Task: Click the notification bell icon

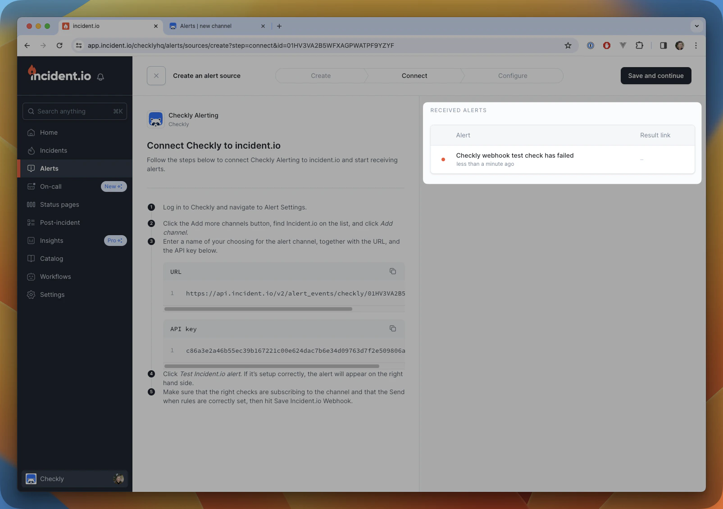Action: tap(100, 77)
